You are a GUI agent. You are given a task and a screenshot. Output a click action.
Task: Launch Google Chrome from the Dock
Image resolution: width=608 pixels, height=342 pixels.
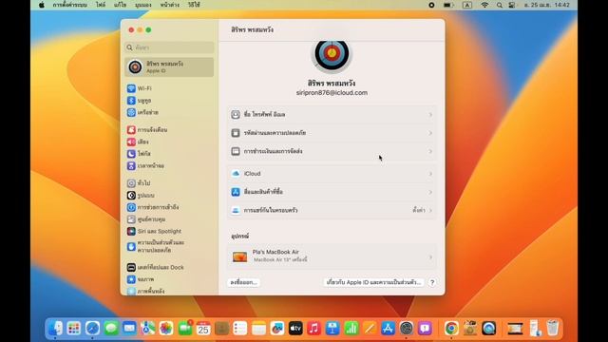451,329
